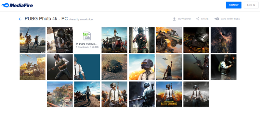This screenshot has width=260, height=120.
Task: Open thumbnail of soldier with backpack and molotov
Action: tap(224, 67)
